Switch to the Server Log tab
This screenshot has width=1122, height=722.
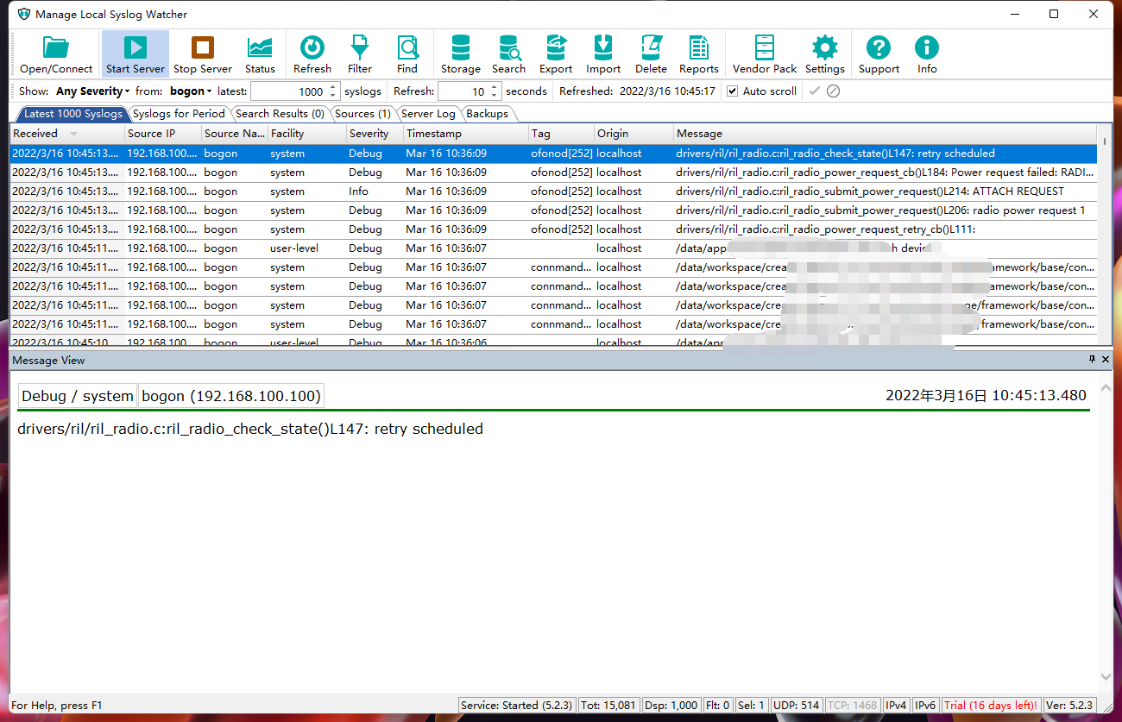tap(428, 113)
